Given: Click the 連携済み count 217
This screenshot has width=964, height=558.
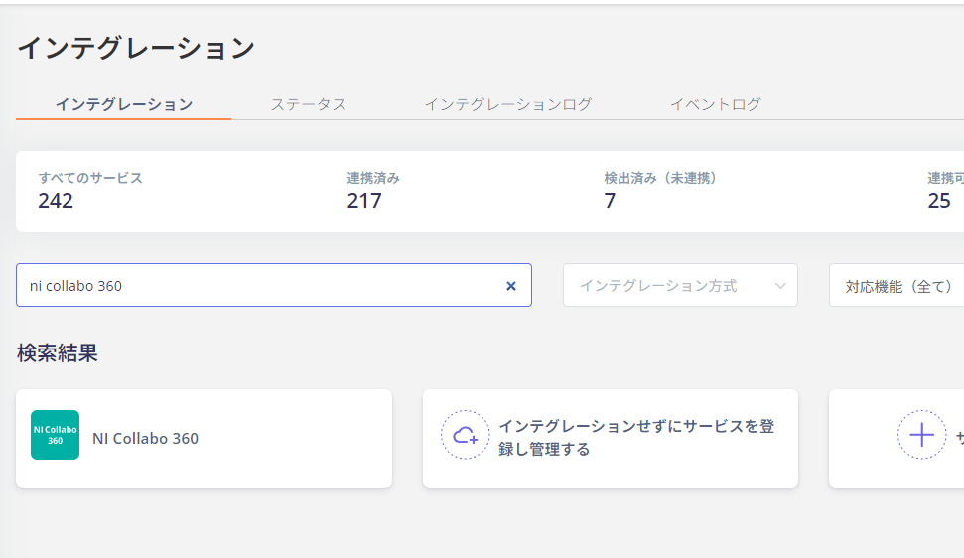Looking at the screenshot, I should click(364, 201).
